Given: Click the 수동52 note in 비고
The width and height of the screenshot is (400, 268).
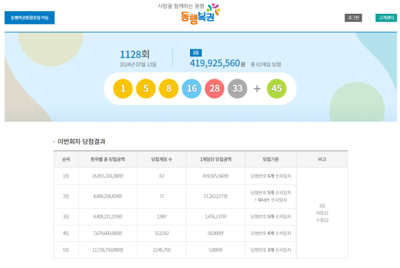Looking at the screenshot, I should [x=322, y=220].
